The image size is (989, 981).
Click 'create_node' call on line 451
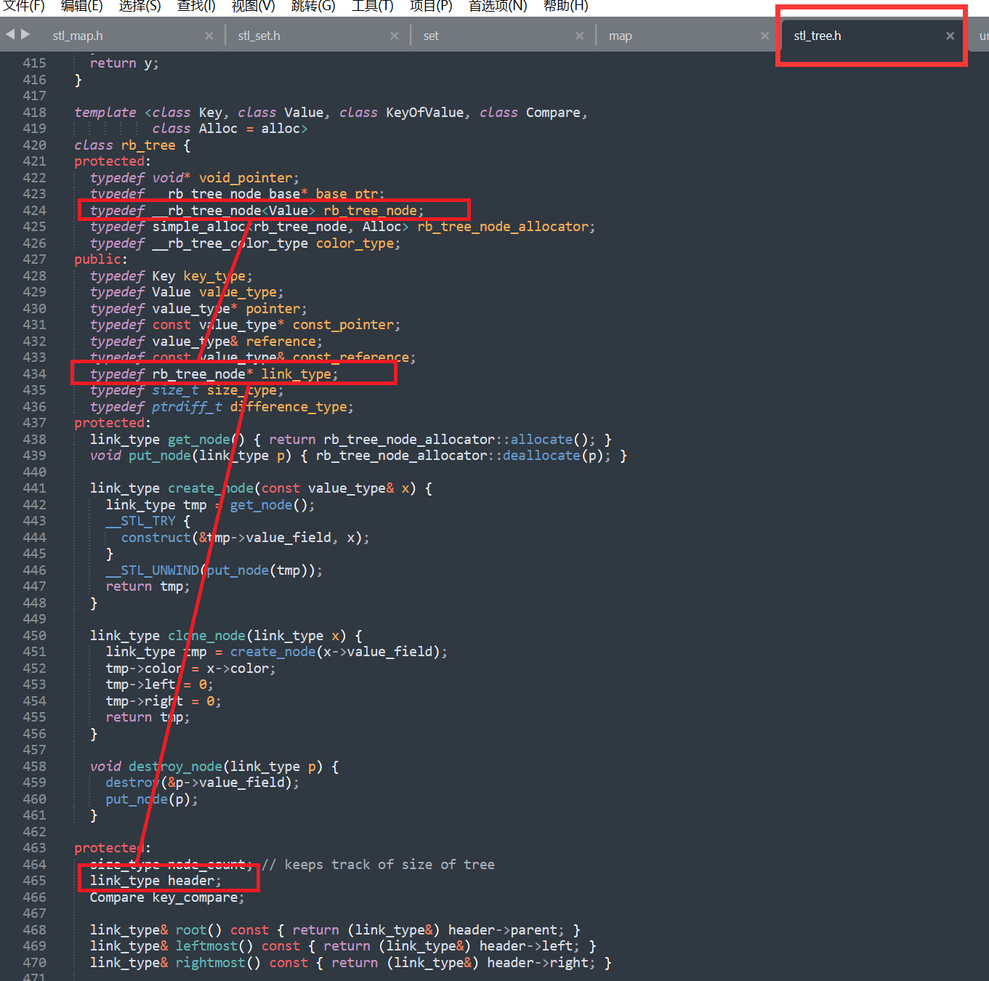[x=273, y=652]
